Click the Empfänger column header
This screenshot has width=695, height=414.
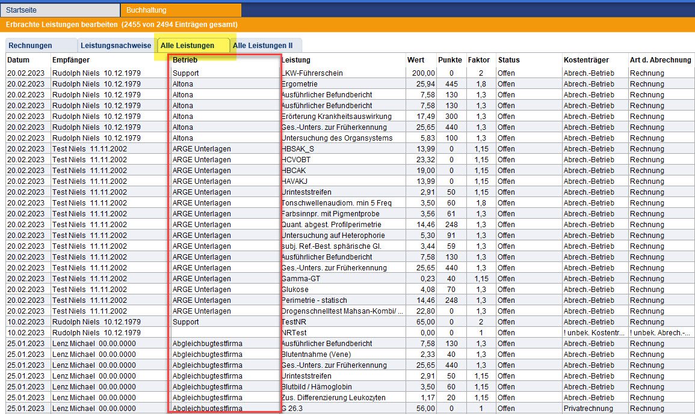point(71,60)
